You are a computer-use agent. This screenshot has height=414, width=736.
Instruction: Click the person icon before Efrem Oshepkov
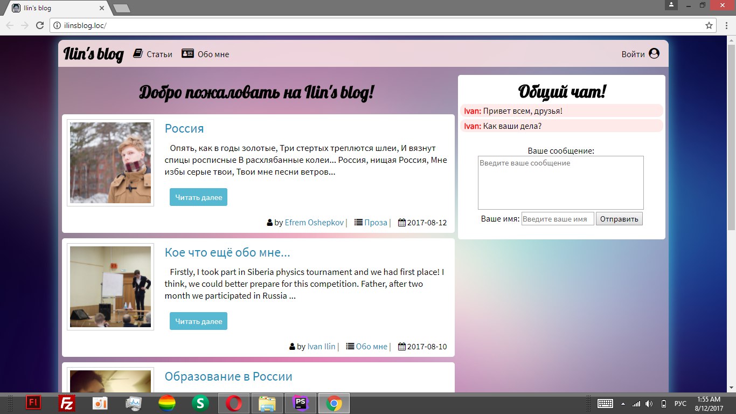(x=270, y=222)
